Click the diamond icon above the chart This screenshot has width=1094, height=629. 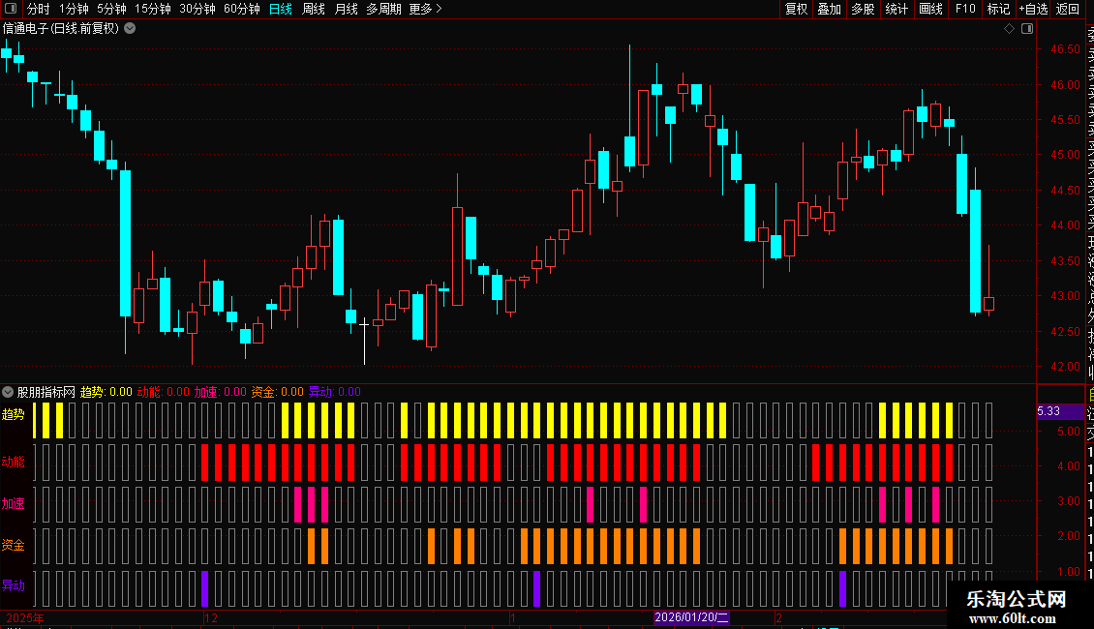point(1009,29)
